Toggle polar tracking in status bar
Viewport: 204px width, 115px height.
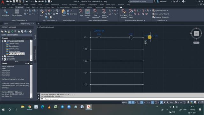pos(142,103)
